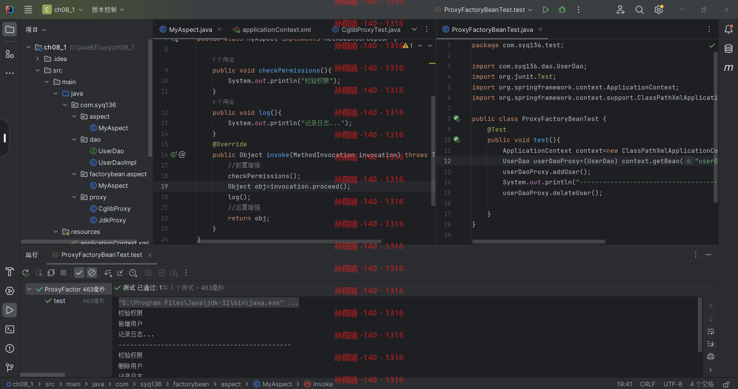Rerun the test in Run panel
Viewport: 738px width, 389px height.
(26, 273)
